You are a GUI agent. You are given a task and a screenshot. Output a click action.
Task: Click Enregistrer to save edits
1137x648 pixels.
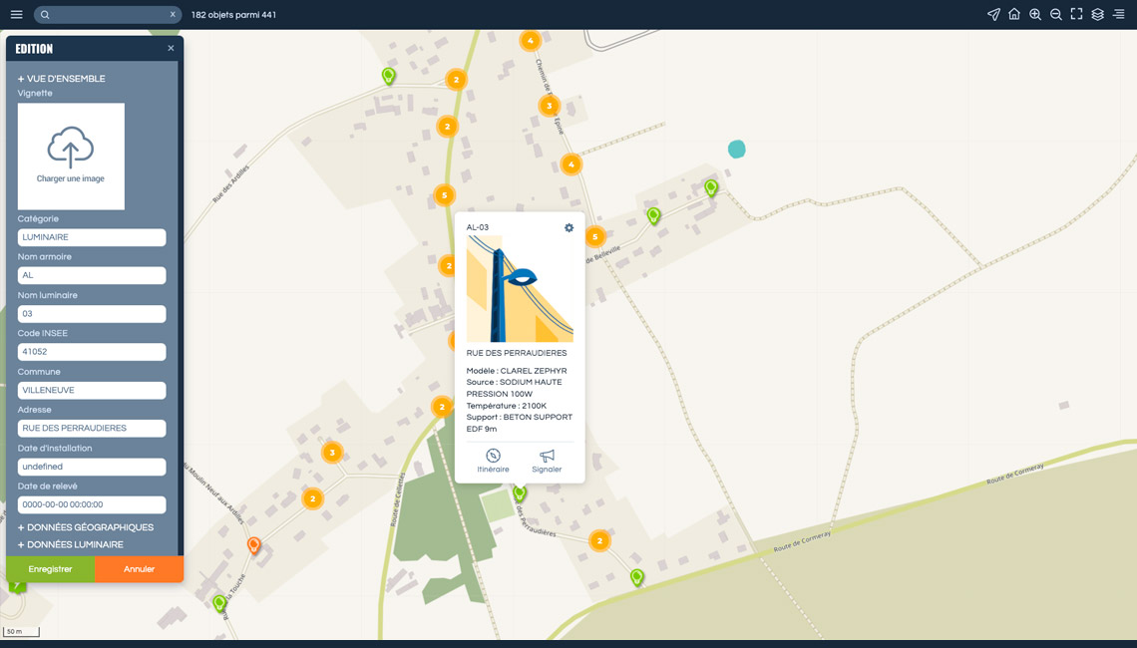(x=50, y=569)
